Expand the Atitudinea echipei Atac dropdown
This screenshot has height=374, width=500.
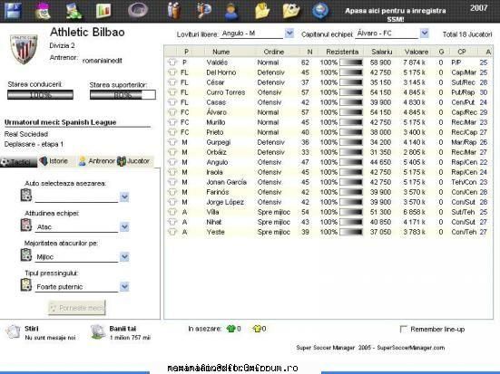124,227
